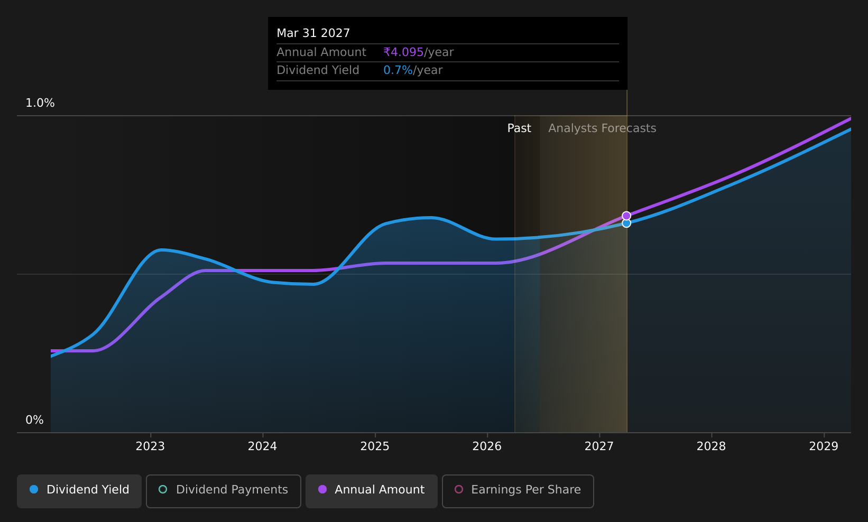The image size is (868, 522).
Task: Click the Analysts Forecasts label
Action: tap(602, 128)
